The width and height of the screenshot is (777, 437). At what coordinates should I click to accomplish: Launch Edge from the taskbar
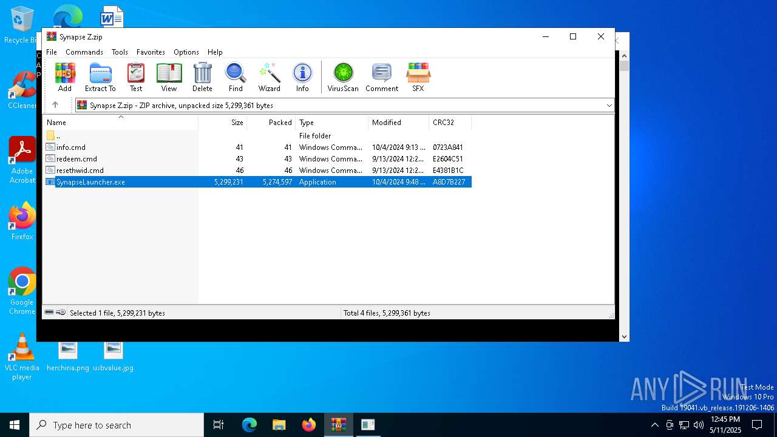tap(249, 425)
